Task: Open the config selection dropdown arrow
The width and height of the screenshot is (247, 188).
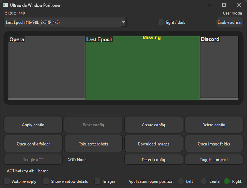Action: coord(123,22)
